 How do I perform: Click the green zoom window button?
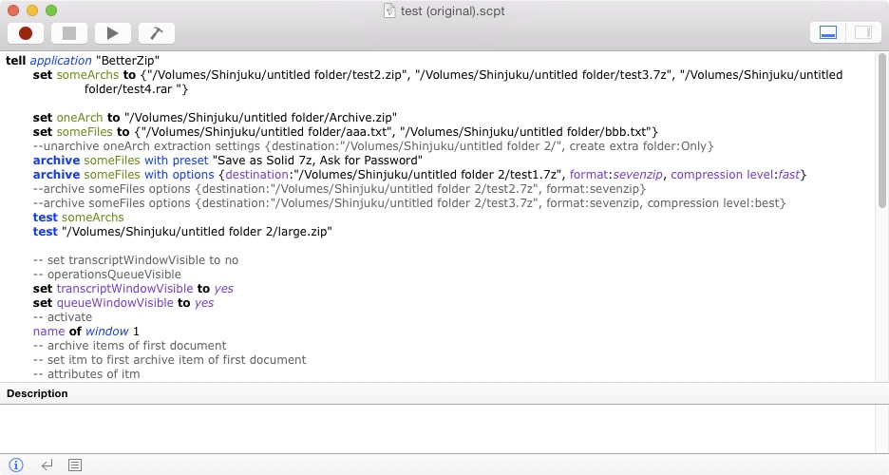50,10
